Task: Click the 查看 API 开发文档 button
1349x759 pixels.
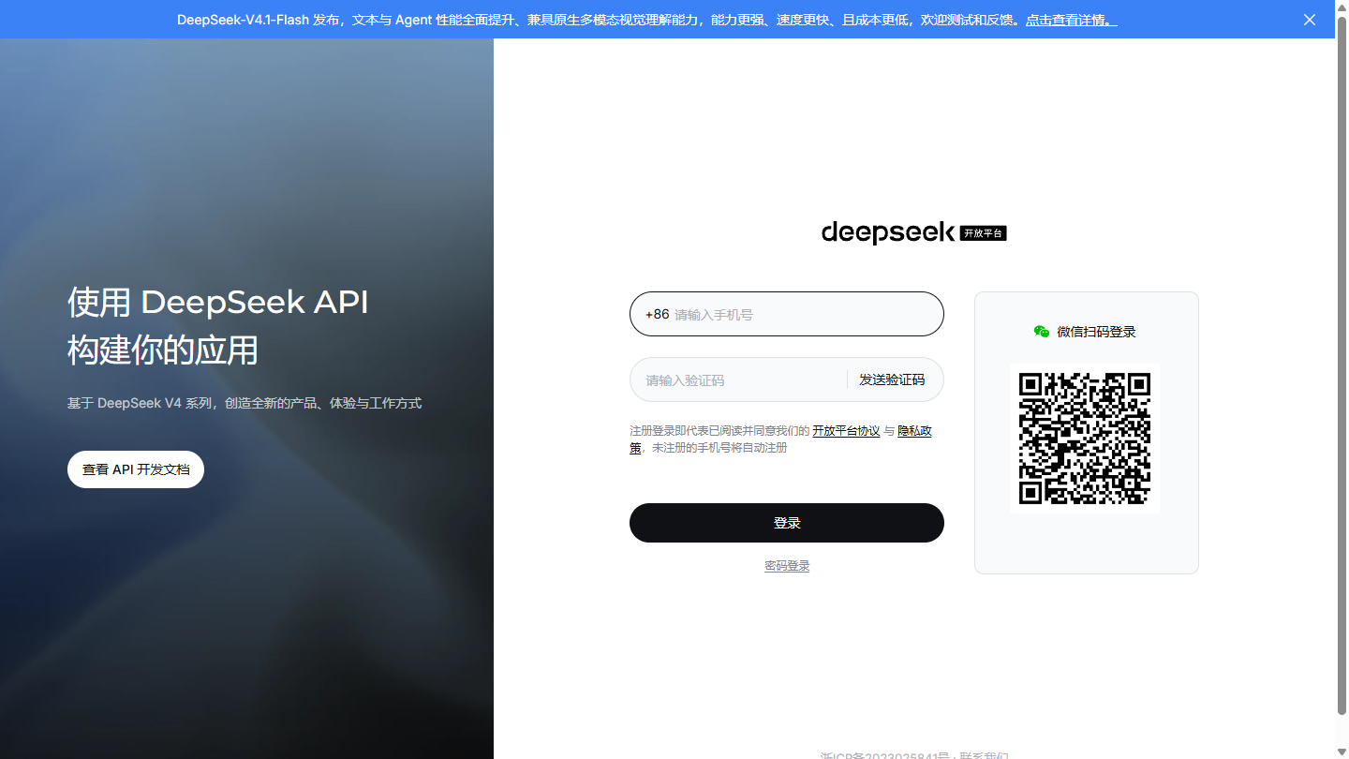Action: (136, 469)
